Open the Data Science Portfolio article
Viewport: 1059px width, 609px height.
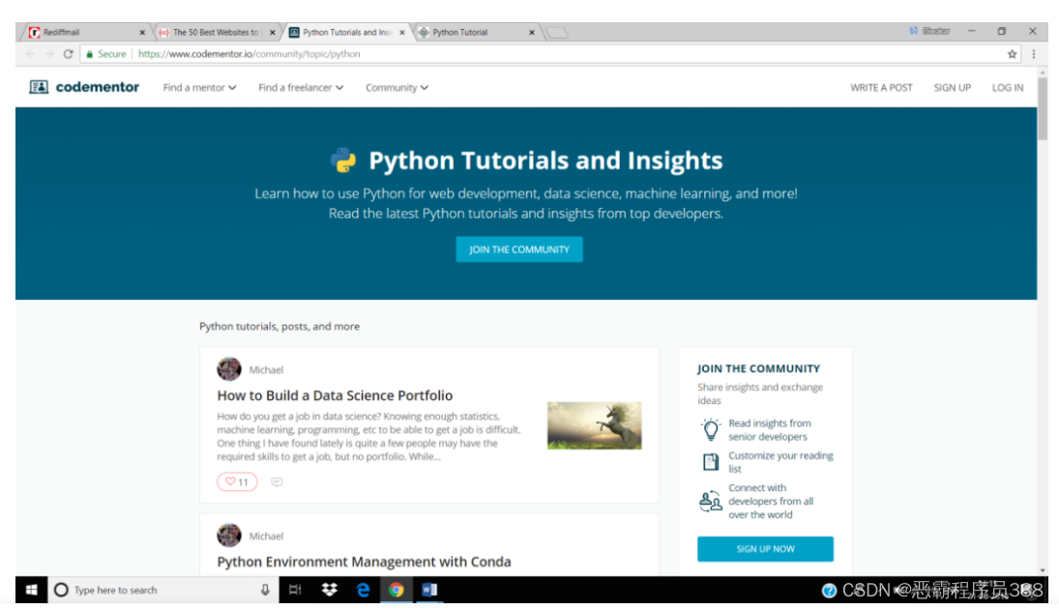[x=334, y=395]
